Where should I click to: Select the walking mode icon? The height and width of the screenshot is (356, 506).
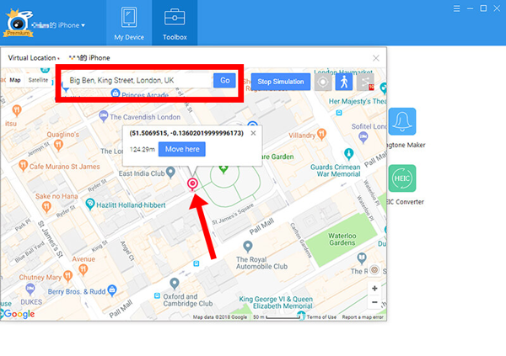point(344,82)
